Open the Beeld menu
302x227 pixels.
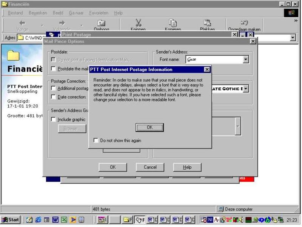[58, 13]
